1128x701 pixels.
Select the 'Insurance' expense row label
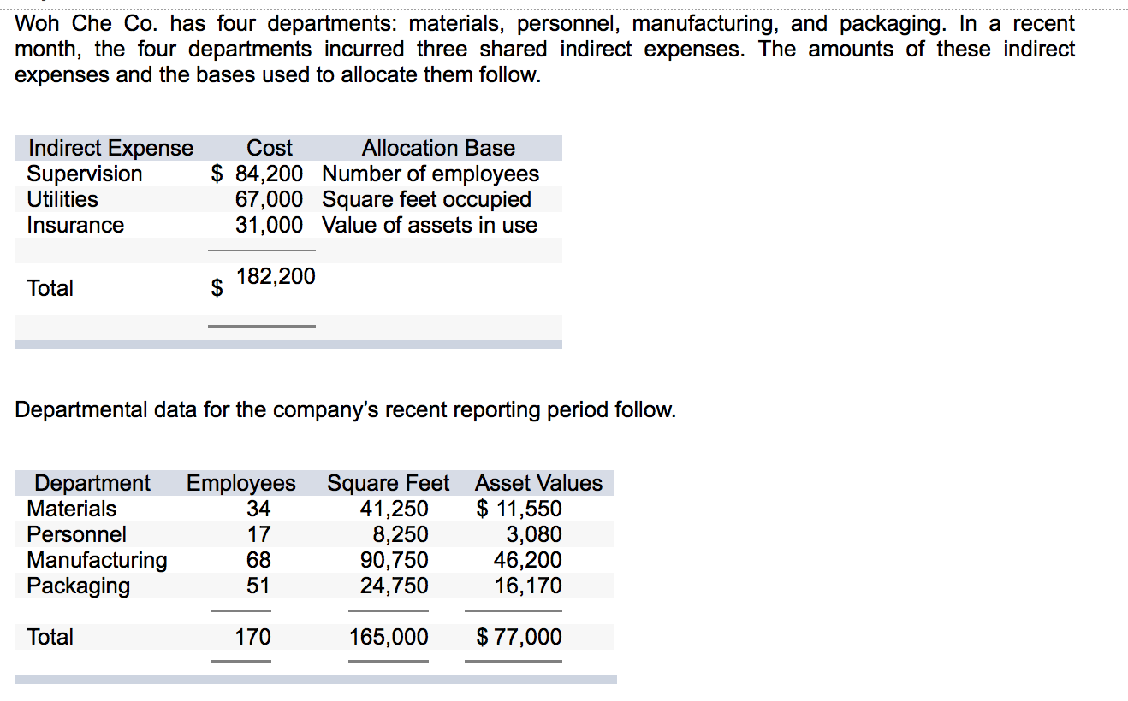tap(75, 225)
